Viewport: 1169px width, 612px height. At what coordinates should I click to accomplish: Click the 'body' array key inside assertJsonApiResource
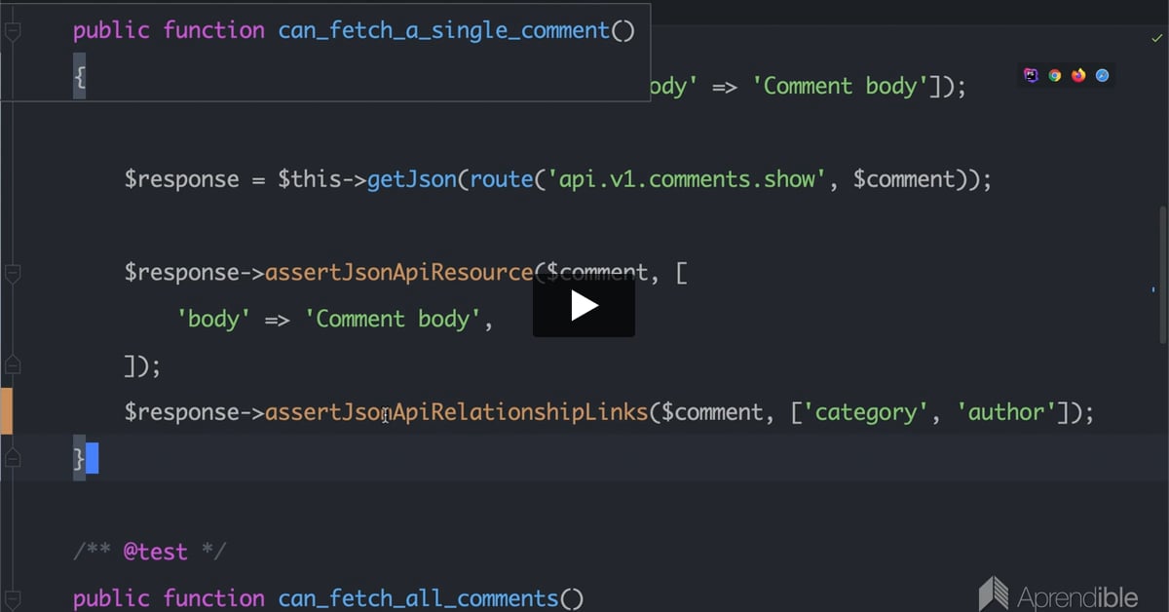coord(214,319)
